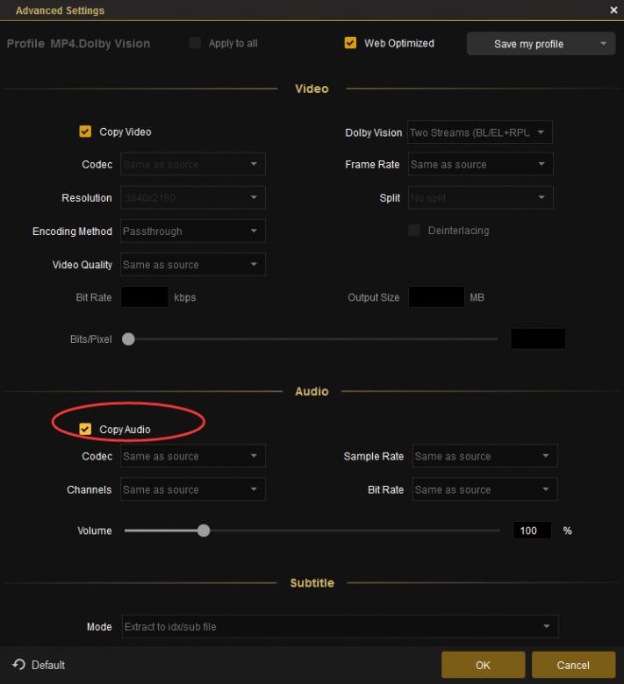Click the Cancel button
This screenshot has width=624, height=684.
[x=573, y=665]
